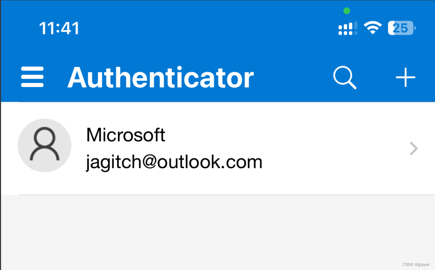Open the hamburger menu
Image resolution: width=435 pixels, height=270 pixels.
pos(32,77)
